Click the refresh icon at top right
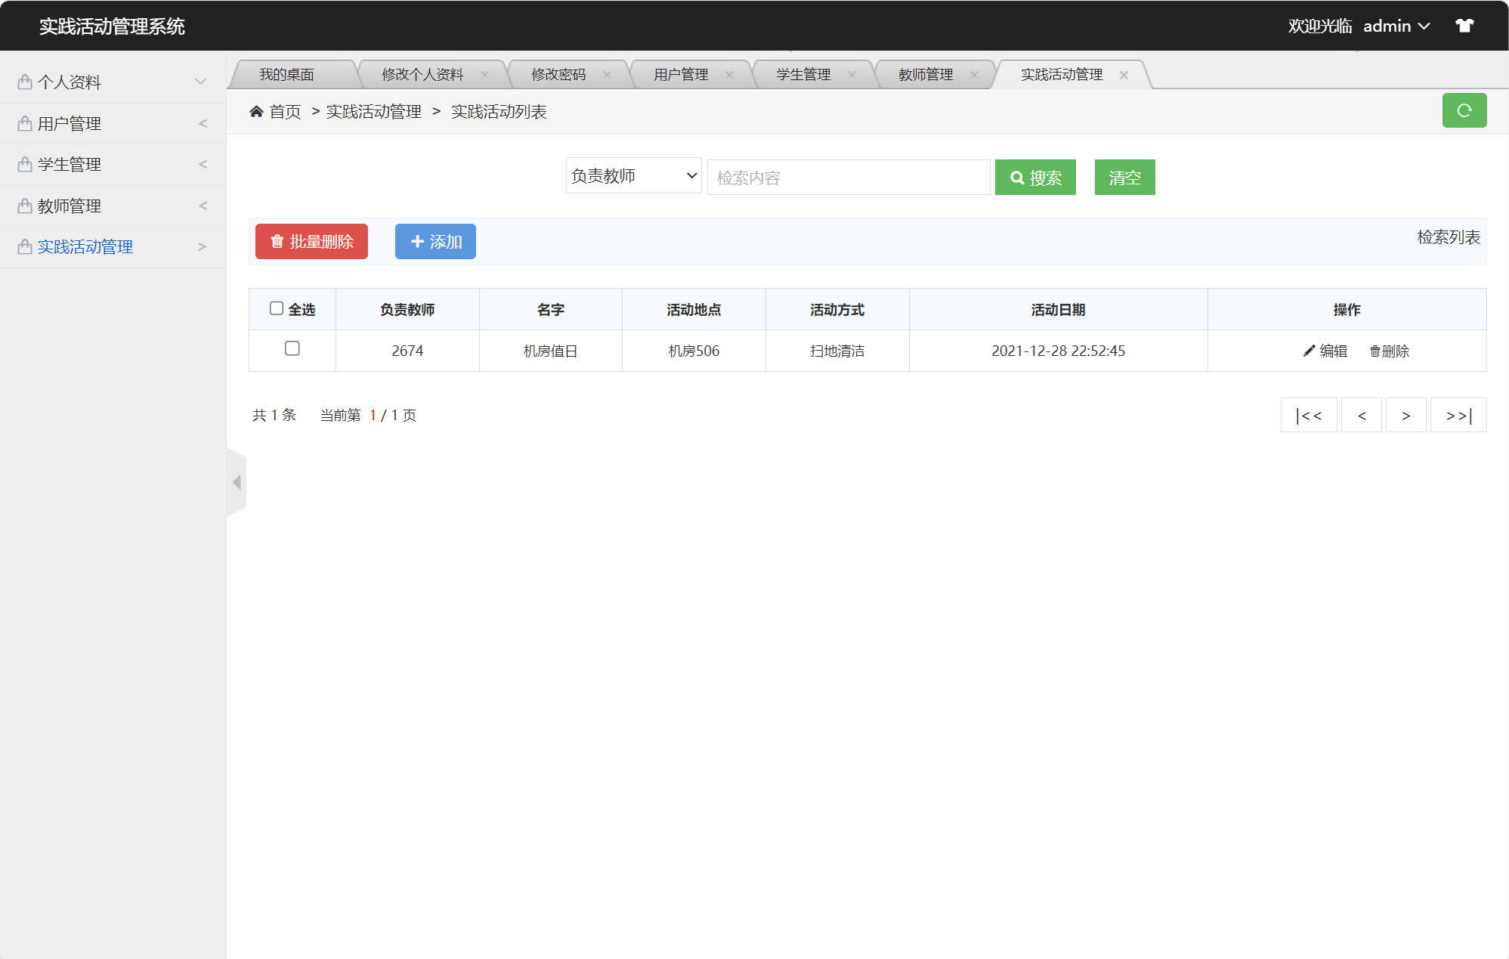 pyautogui.click(x=1464, y=110)
